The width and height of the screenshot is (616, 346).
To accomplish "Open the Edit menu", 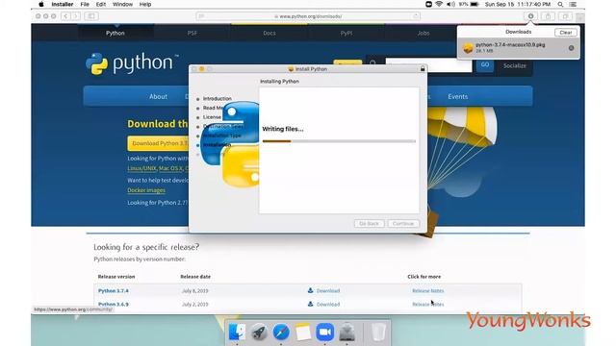I will pos(101,4).
